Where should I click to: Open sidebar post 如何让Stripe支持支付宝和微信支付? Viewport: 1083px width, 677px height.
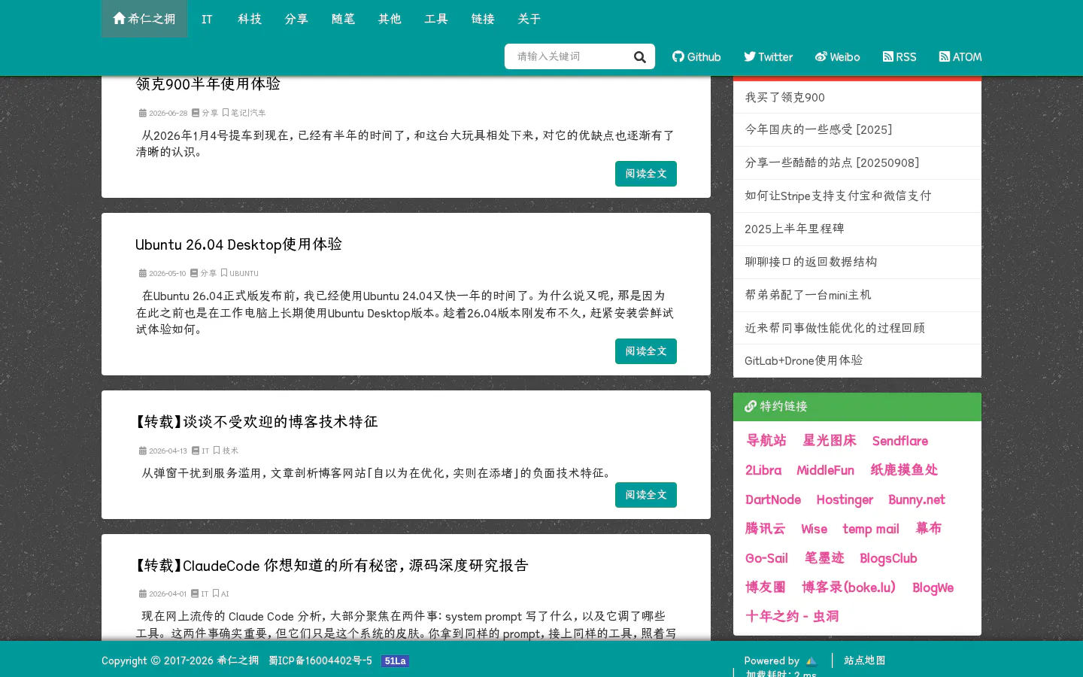click(857, 196)
